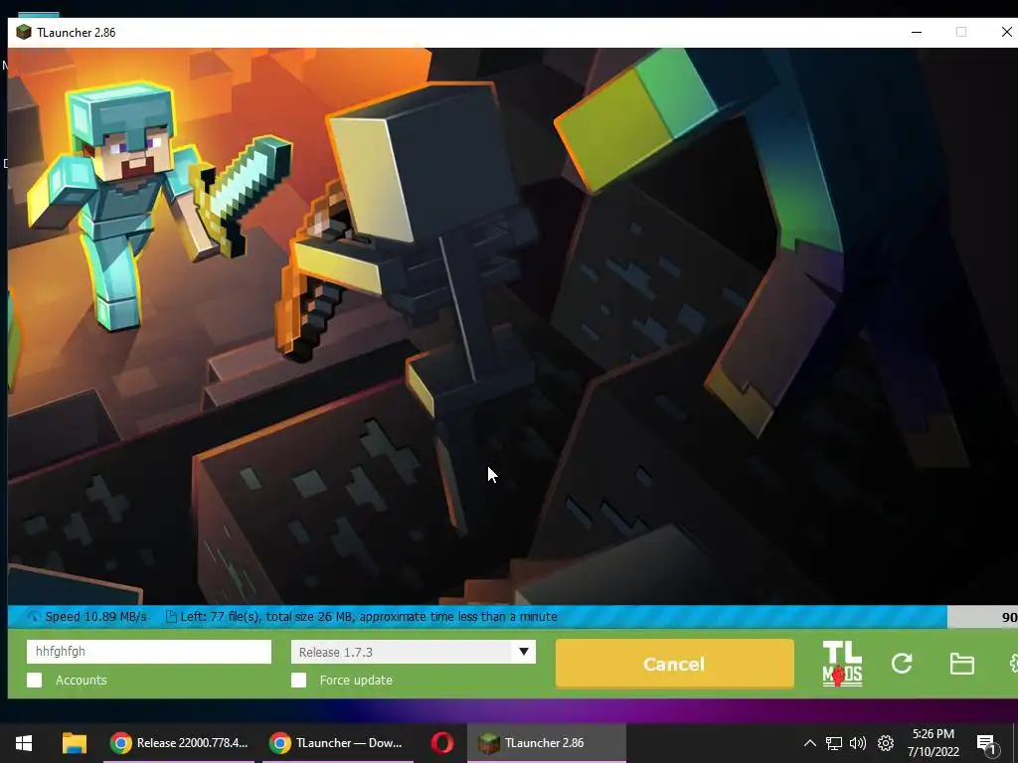Image resolution: width=1018 pixels, height=763 pixels.
Task: Click the TLauncher title bar cube icon
Action: [x=24, y=32]
